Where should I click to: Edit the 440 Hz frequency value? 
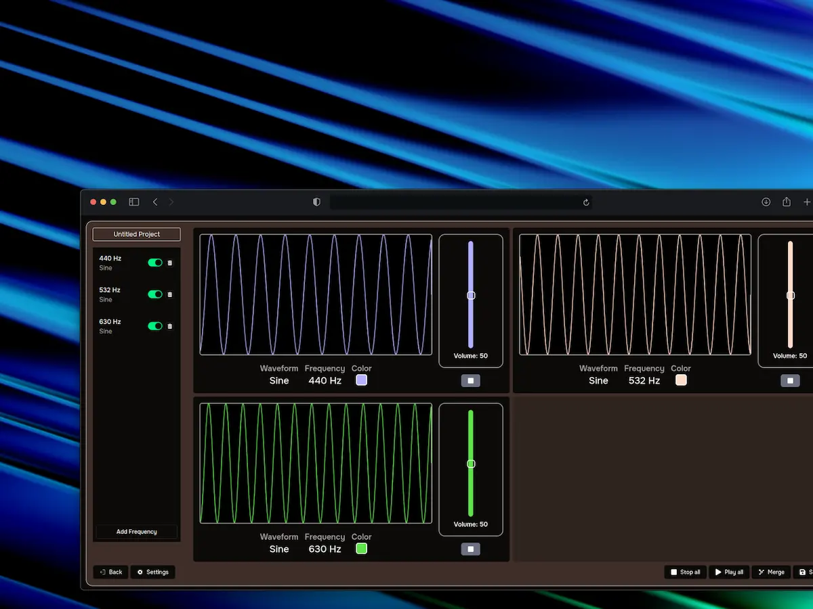click(x=325, y=381)
